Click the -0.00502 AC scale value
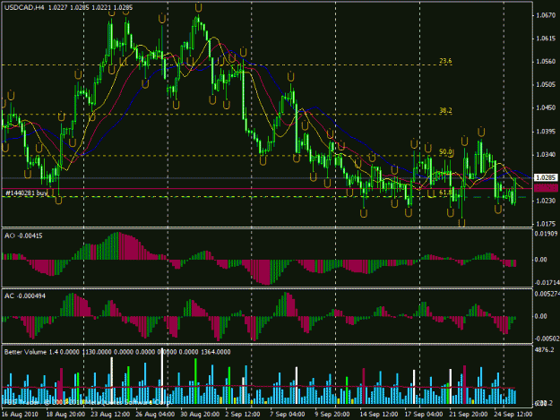560x420 pixels. point(547,339)
